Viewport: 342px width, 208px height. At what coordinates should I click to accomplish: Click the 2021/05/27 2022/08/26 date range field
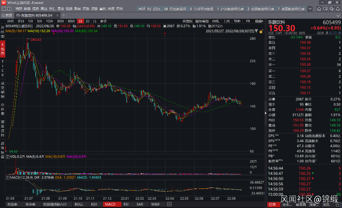230,31
